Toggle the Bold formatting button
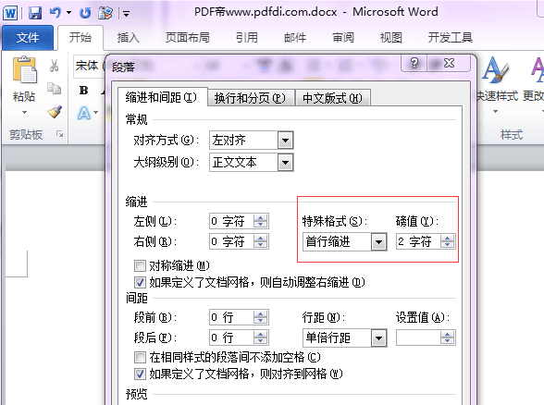The width and height of the screenshot is (544, 405). [x=83, y=91]
